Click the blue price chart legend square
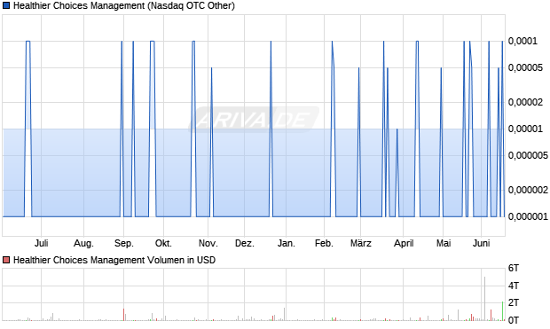 tap(6, 6)
